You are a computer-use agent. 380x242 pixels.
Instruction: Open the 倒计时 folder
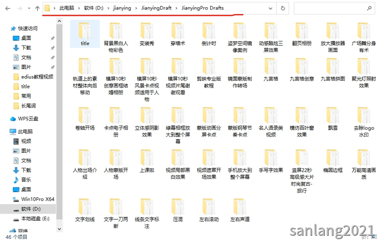[209, 34]
